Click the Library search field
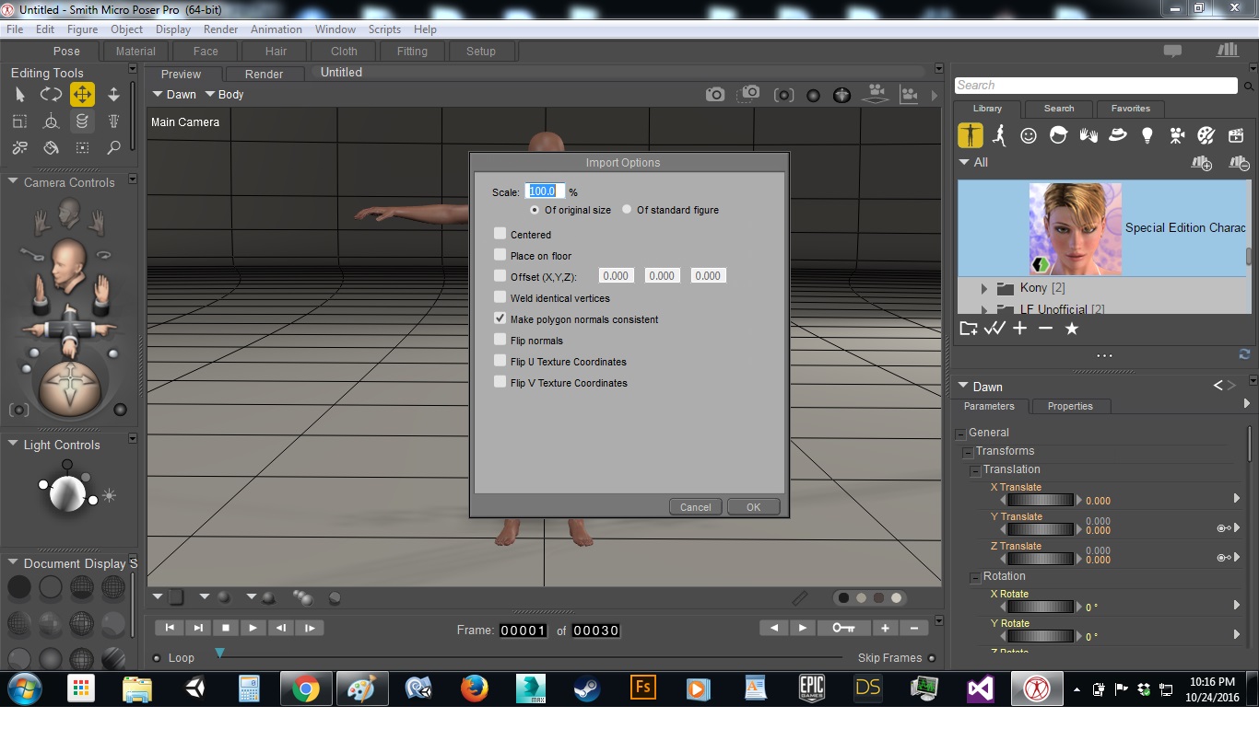The width and height of the screenshot is (1259, 729). 1095,86
